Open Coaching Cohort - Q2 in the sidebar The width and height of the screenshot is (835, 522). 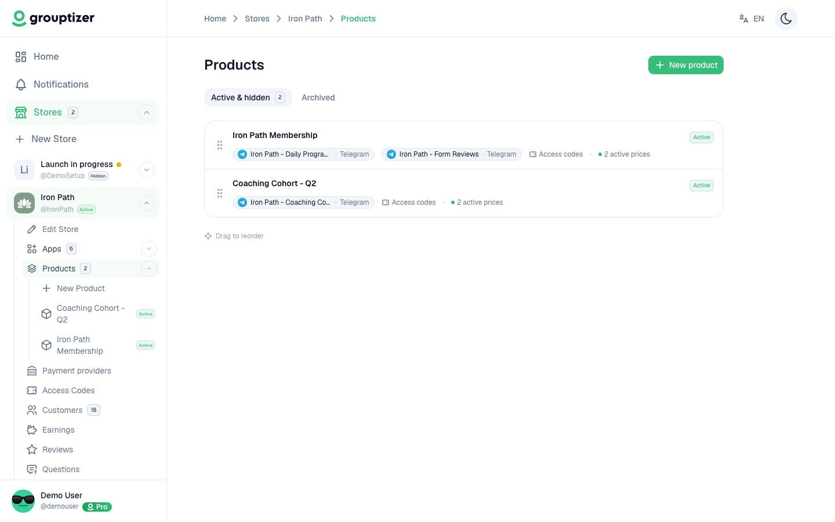(x=97, y=314)
